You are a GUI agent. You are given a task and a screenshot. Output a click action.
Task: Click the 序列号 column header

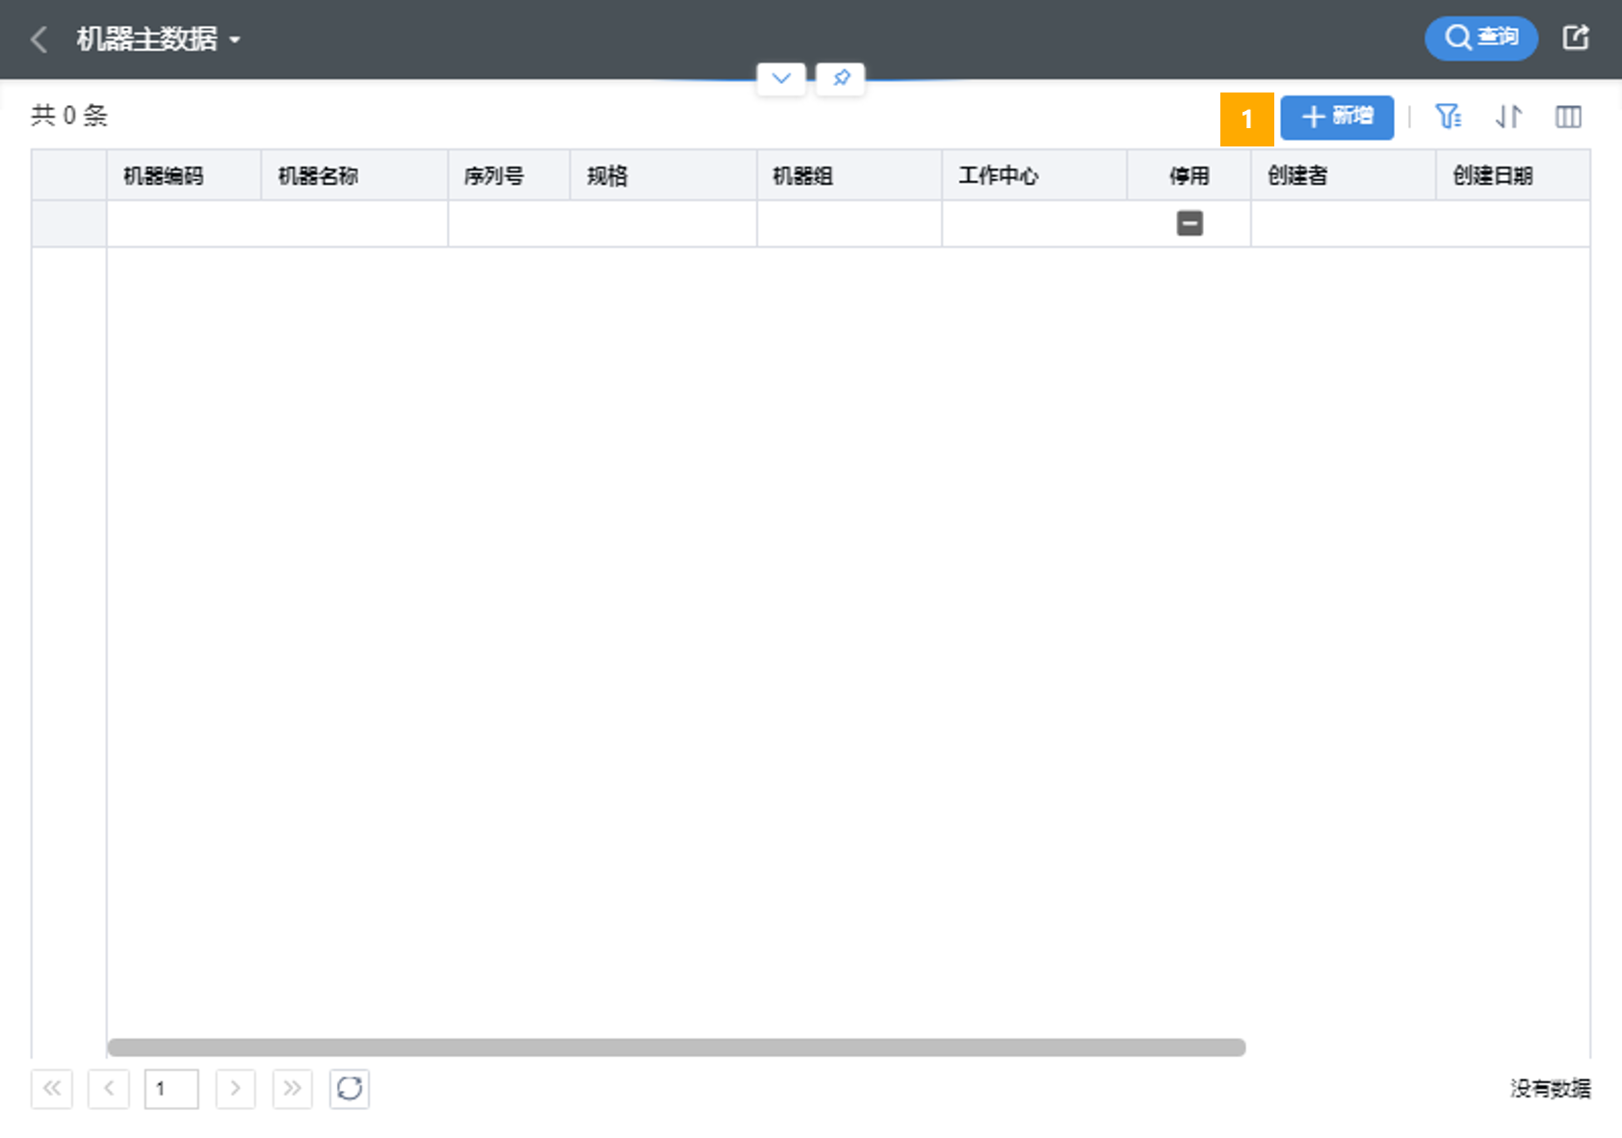tap(510, 175)
